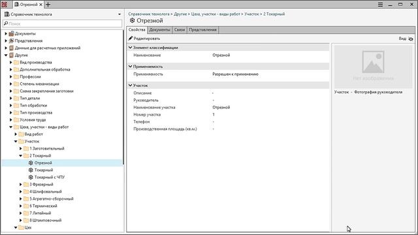The height and width of the screenshot is (235, 418).
Task: Click the Данные для расчетных приложений icon
Action: (11, 48)
